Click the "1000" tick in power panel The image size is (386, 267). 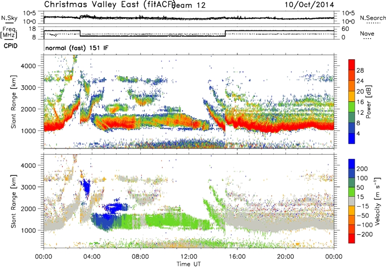pyautogui.click(x=28, y=131)
